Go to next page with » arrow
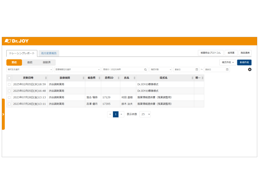Viewport: 259px width, 194px height. tap(121, 114)
